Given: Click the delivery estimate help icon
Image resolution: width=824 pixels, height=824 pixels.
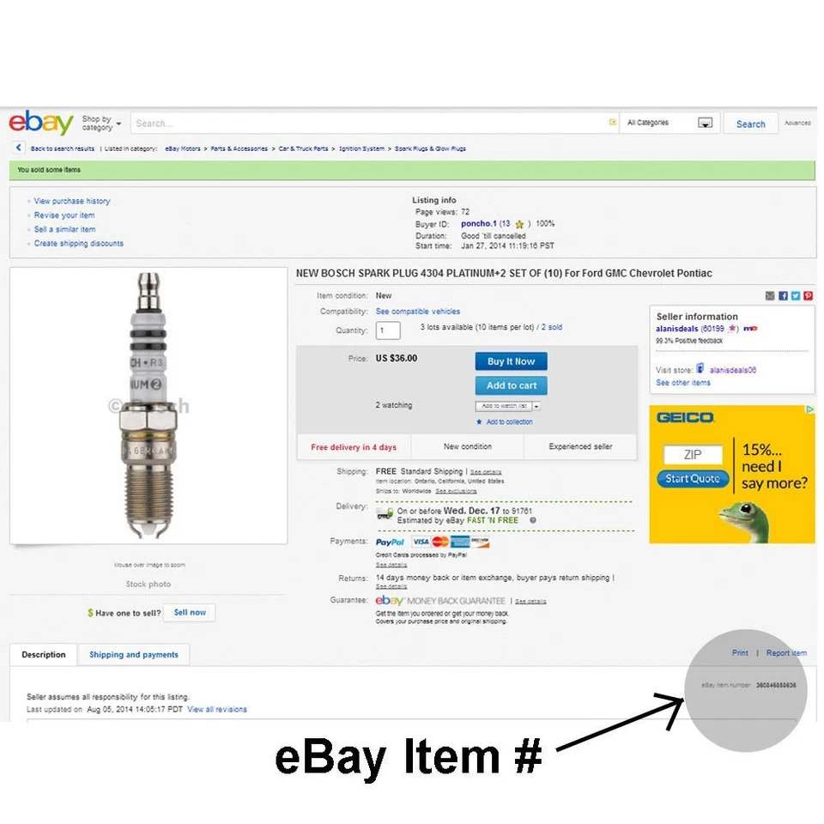Looking at the screenshot, I should pyautogui.click(x=533, y=520).
